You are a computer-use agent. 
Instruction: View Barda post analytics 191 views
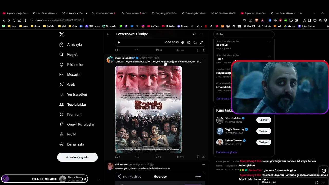[180, 157]
